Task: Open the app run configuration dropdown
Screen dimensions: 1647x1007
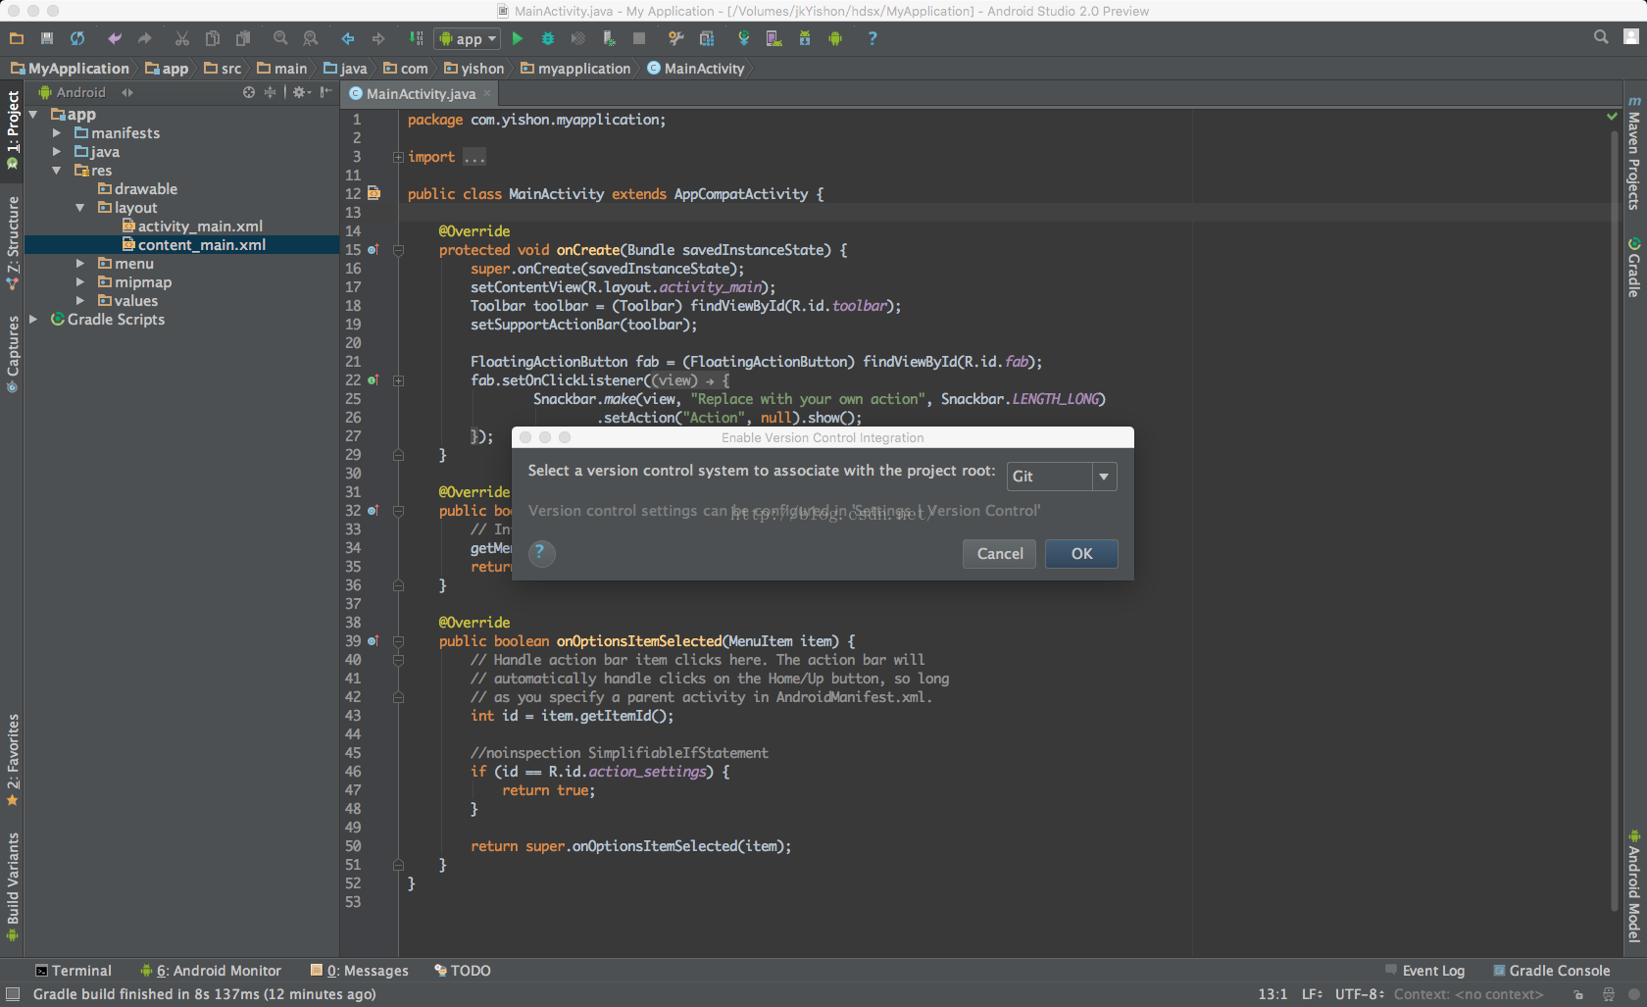Action: point(468,38)
